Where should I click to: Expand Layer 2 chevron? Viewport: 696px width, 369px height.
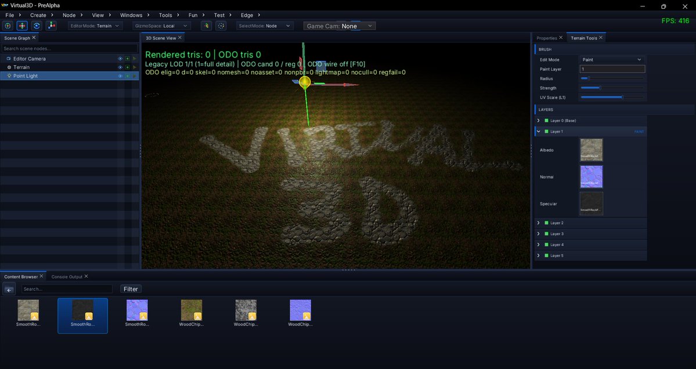[539, 223]
